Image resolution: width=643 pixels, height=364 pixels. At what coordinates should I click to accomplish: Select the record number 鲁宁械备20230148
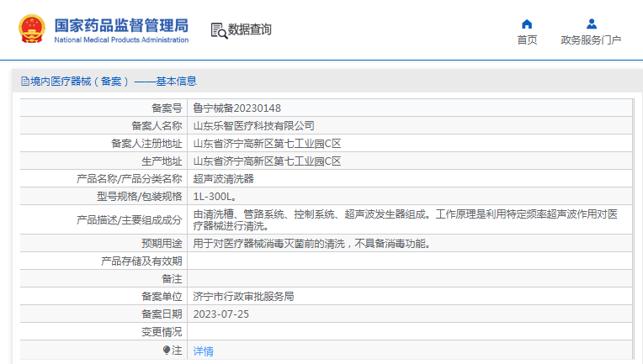(x=237, y=108)
